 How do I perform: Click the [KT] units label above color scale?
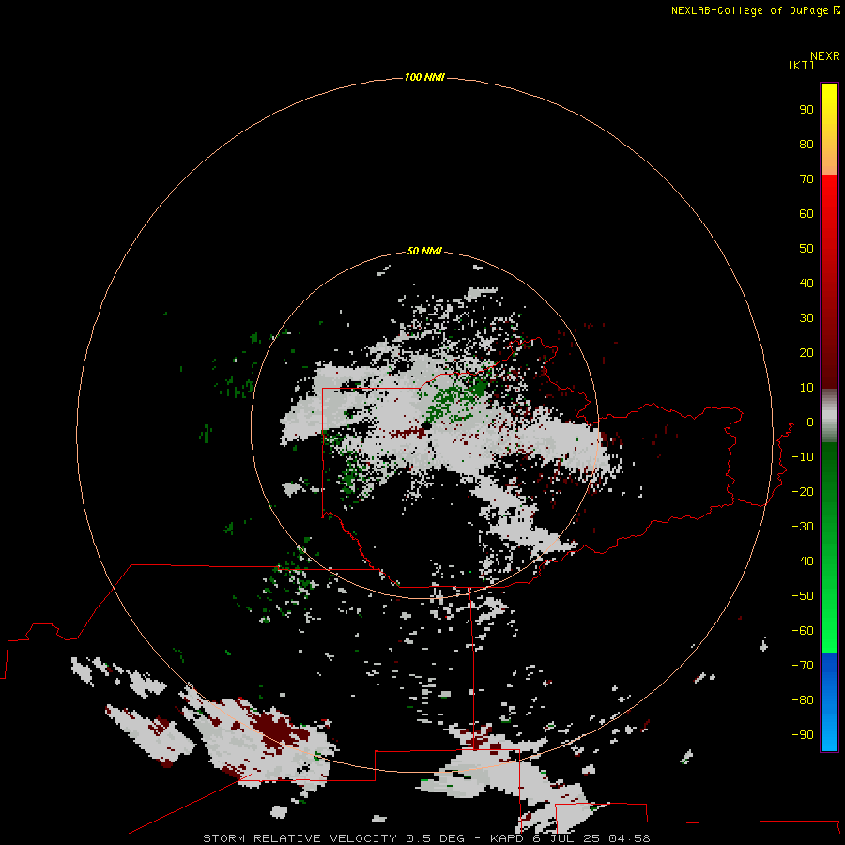[x=801, y=65]
